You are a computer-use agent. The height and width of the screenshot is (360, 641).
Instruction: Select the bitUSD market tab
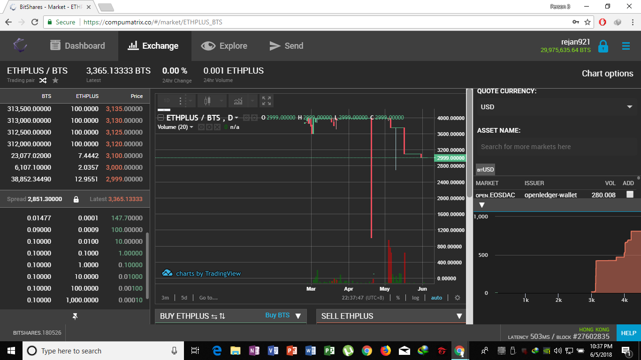485,169
